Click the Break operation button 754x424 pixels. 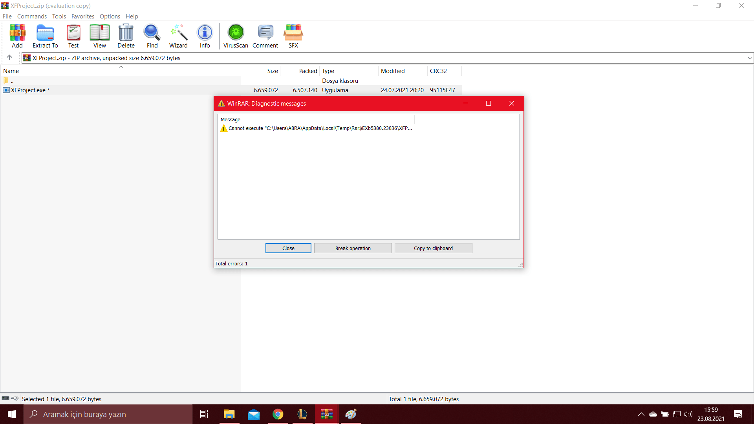(353, 248)
